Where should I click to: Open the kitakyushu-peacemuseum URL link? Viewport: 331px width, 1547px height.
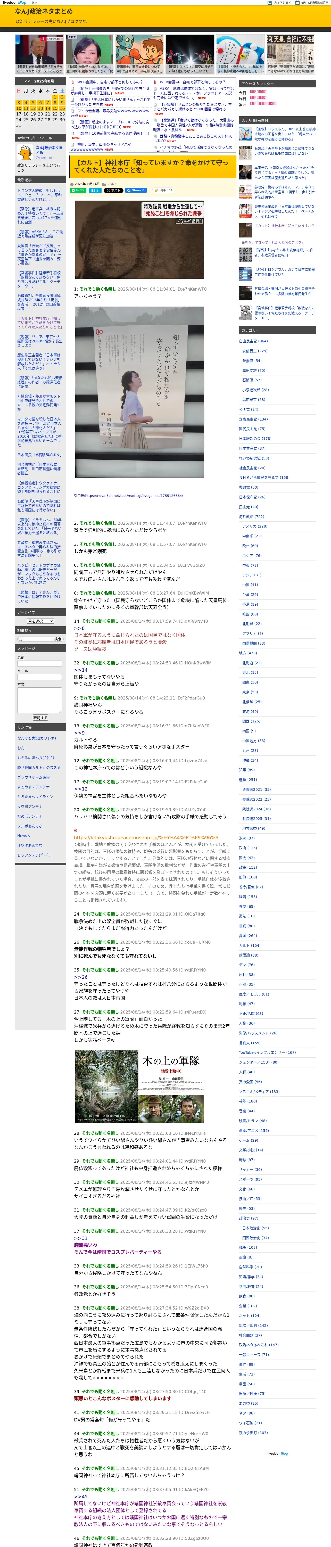point(146,838)
